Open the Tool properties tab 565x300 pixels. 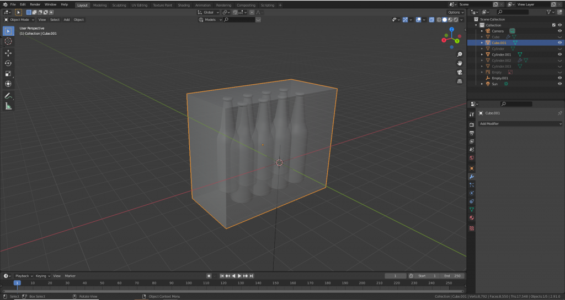tap(472, 114)
